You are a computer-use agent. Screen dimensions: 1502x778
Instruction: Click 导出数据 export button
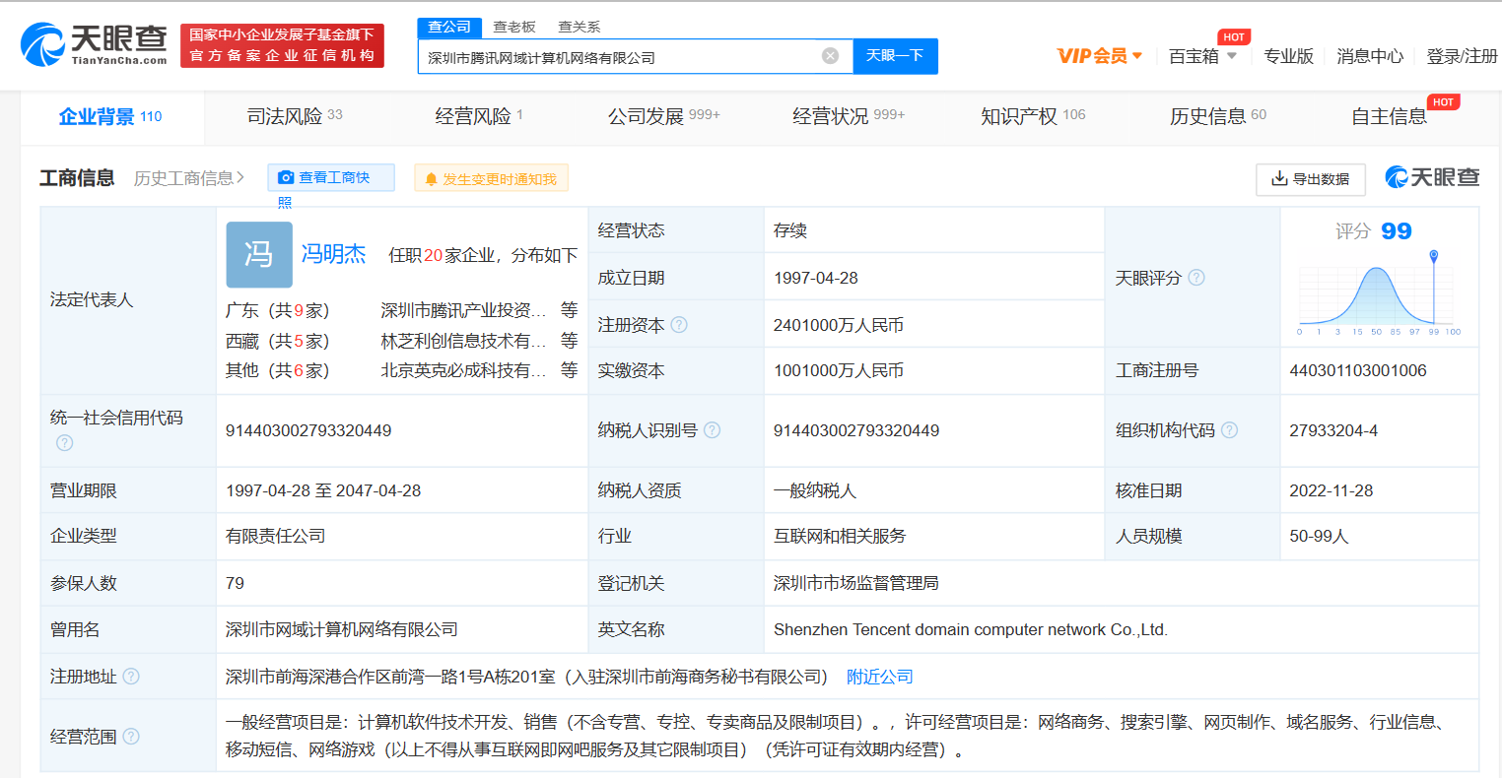pyautogui.click(x=1310, y=179)
